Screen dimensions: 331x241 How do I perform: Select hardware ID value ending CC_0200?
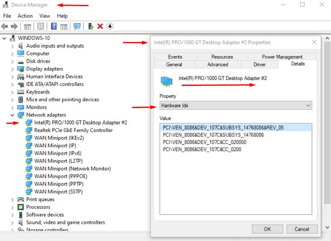pyautogui.click(x=202, y=150)
